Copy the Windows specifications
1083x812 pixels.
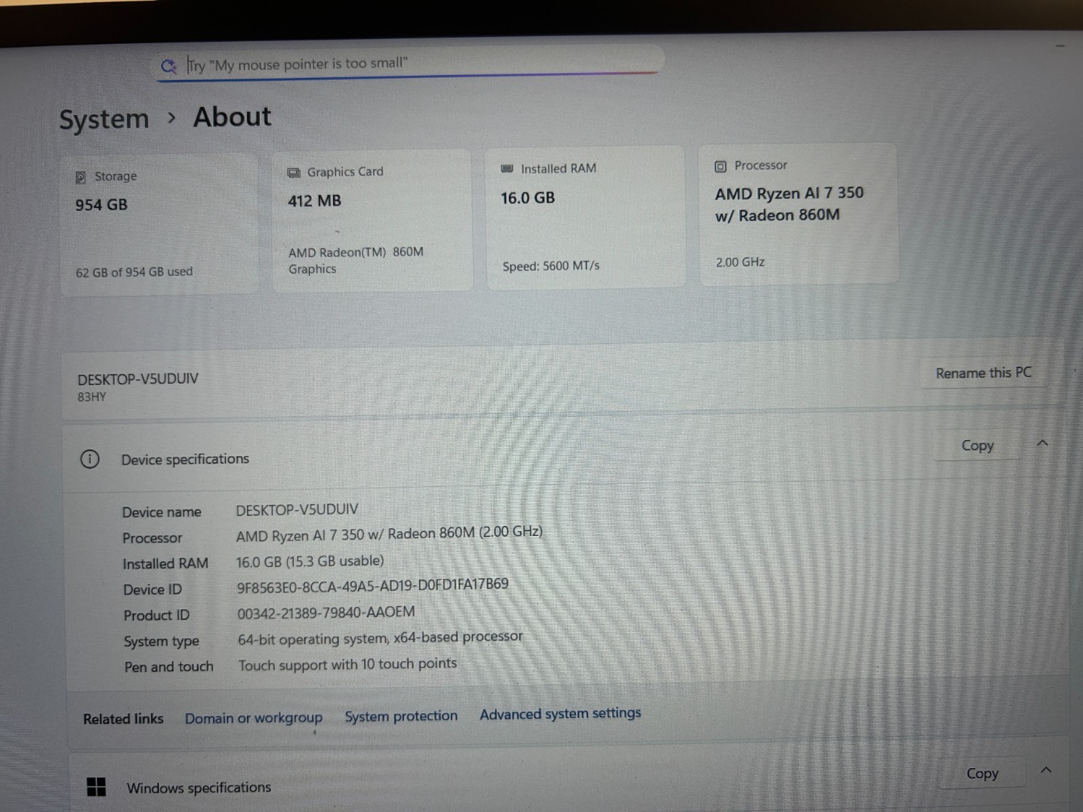[982, 773]
